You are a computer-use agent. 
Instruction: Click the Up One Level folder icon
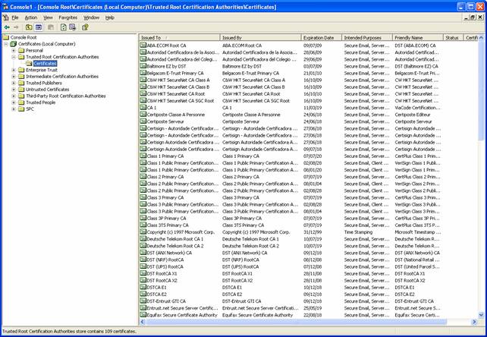click(29, 27)
